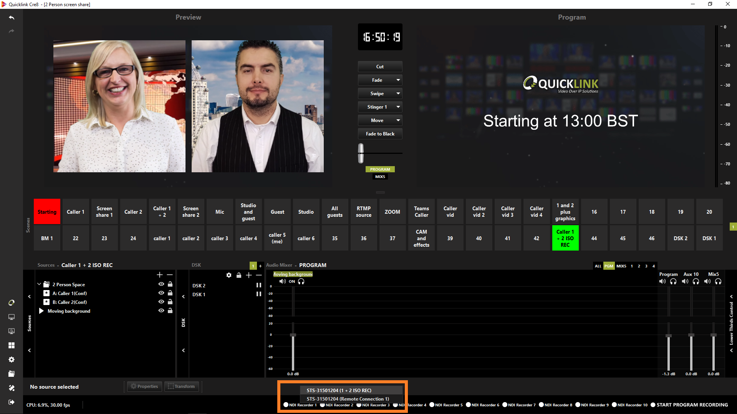The width and height of the screenshot is (737, 414).
Task: Click headphones icon under Mix5
Action: pyautogui.click(x=718, y=281)
